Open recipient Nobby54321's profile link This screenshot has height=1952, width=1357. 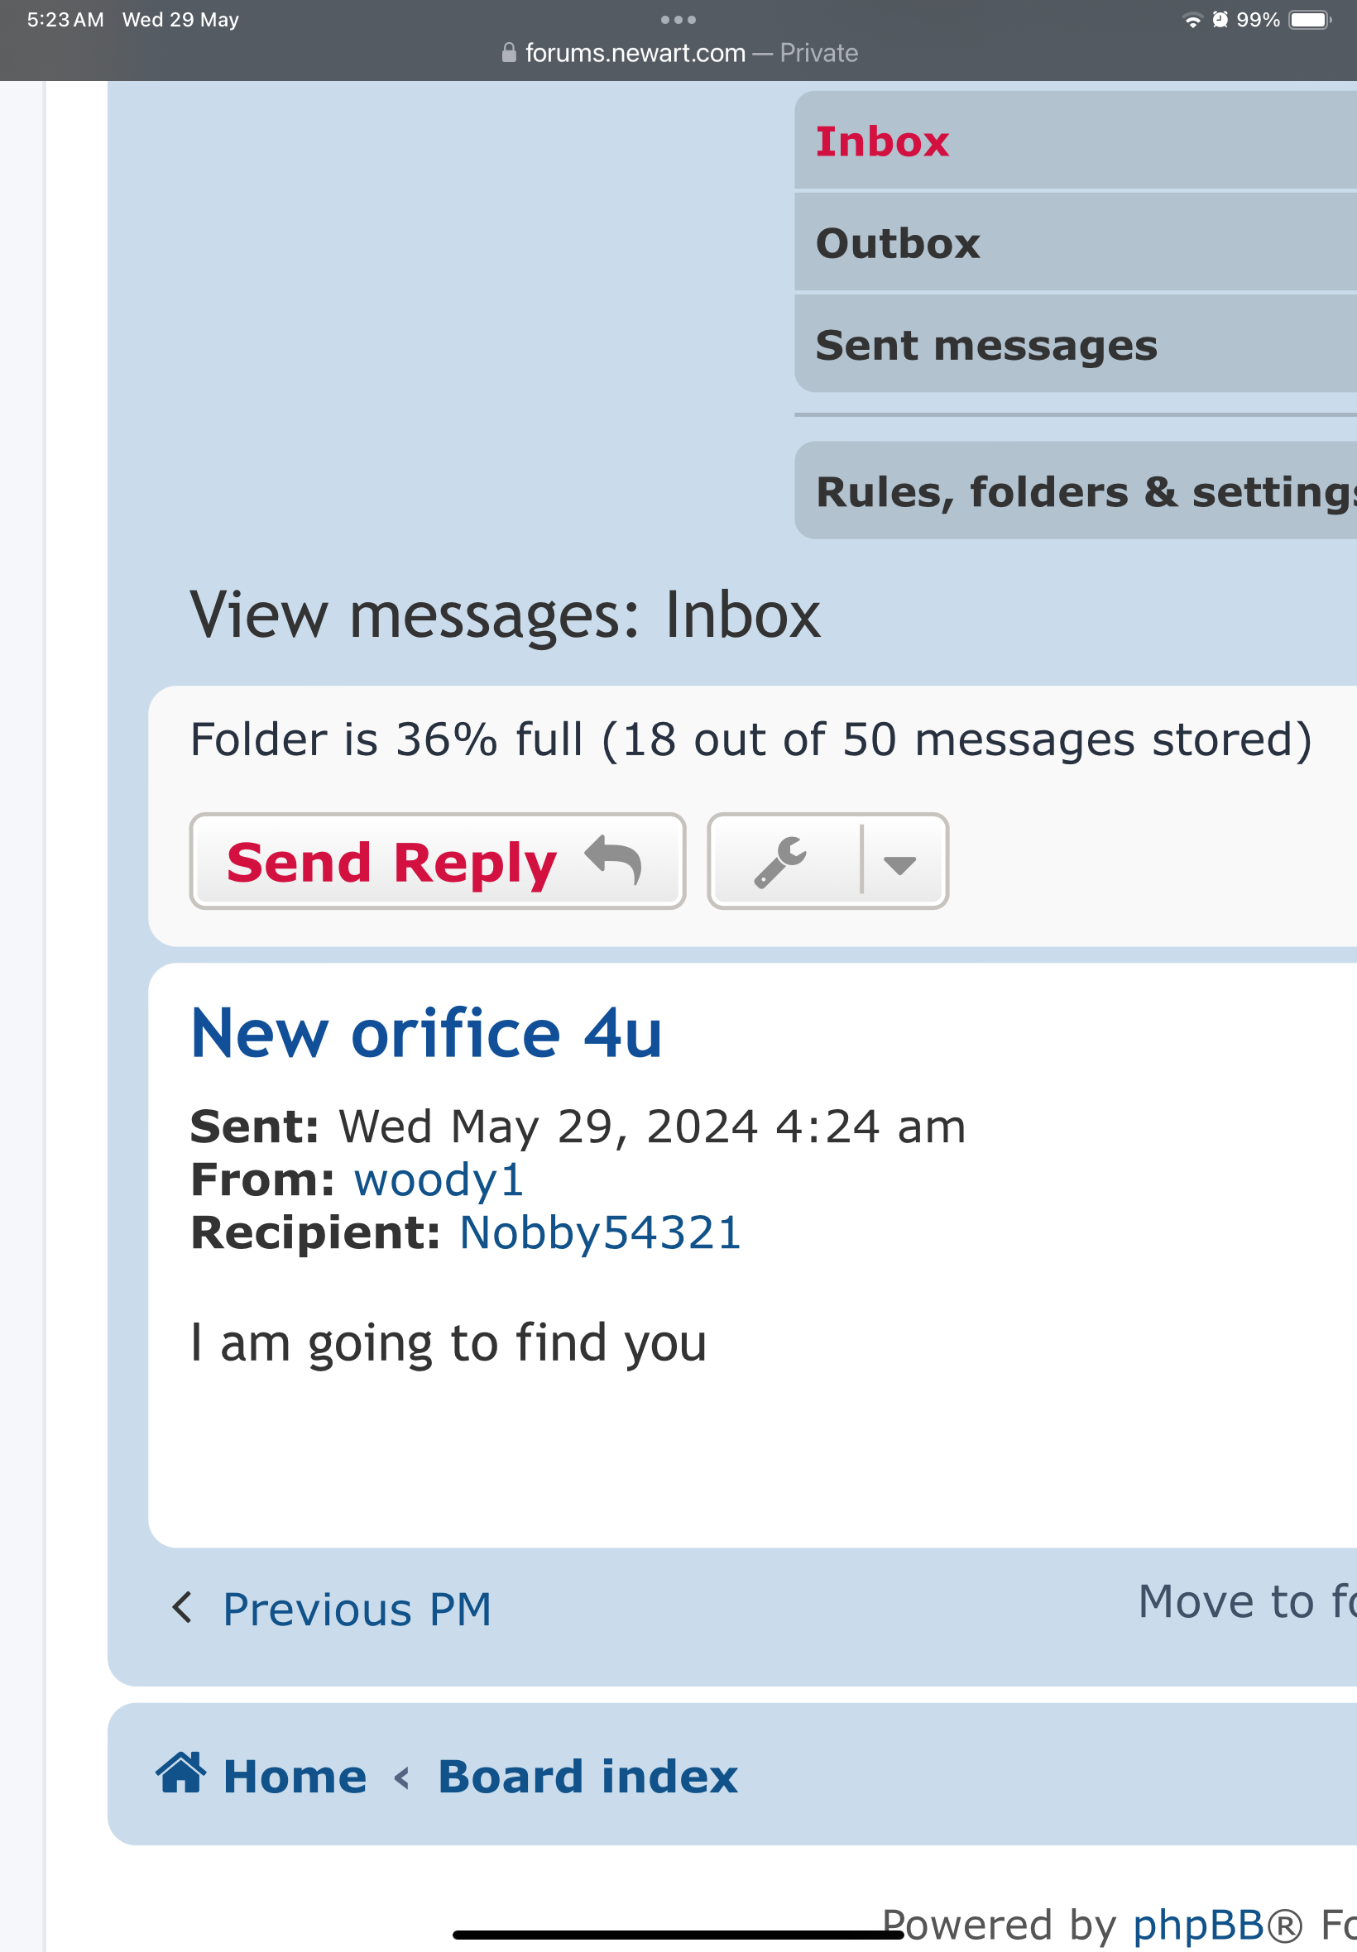click(600, 1232)
